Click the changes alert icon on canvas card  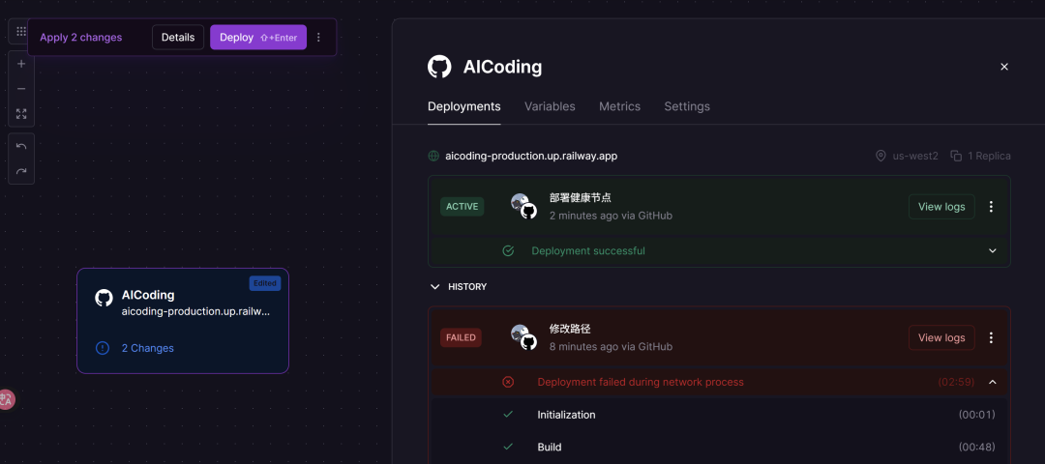[102, 348]
